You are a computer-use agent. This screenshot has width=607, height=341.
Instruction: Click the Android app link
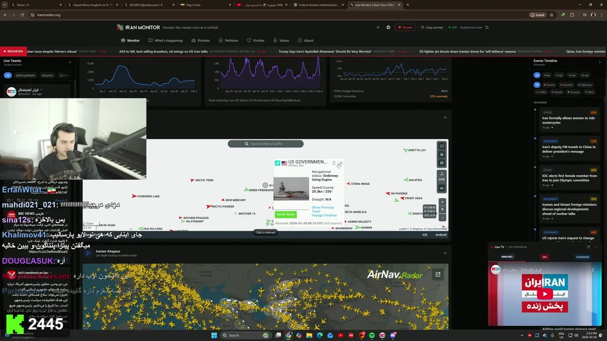(x=441, y=235)
